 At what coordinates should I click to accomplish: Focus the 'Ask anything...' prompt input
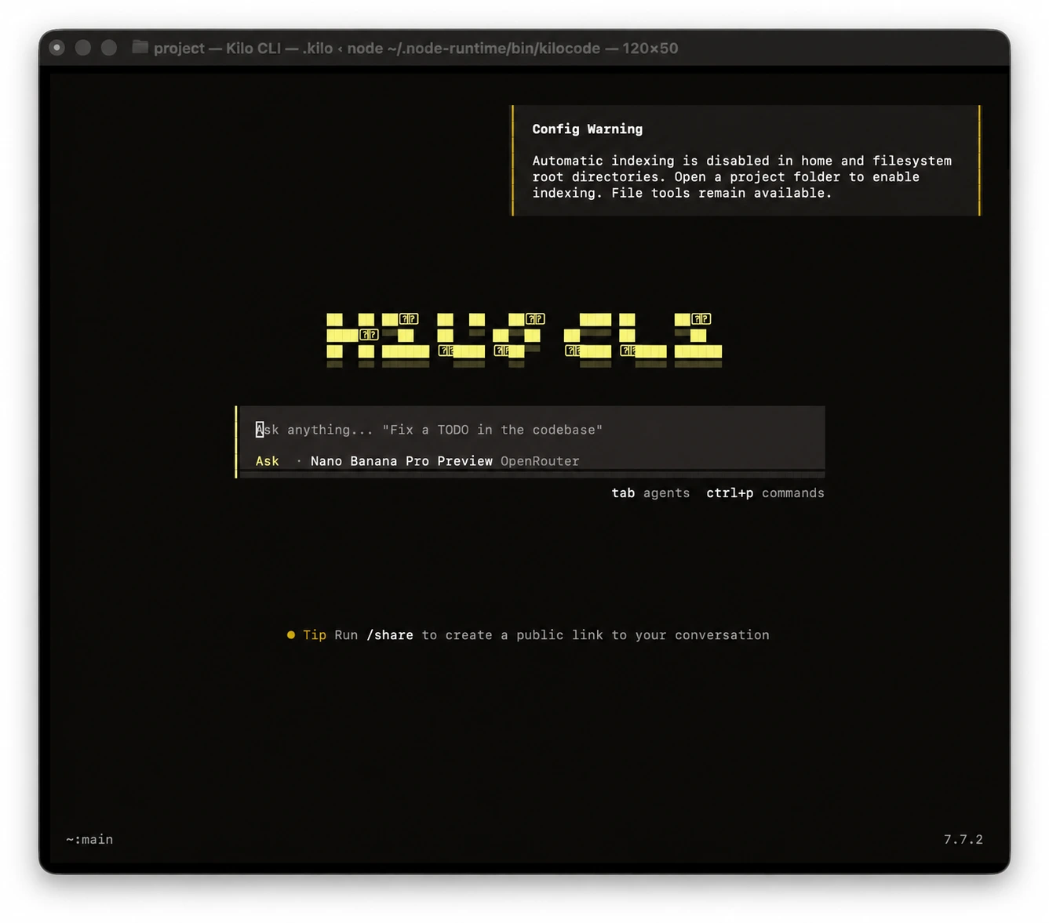click(530, 430)
